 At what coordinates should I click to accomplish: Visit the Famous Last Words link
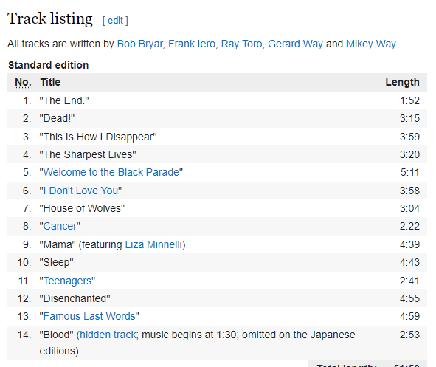[x=89, y=316]
